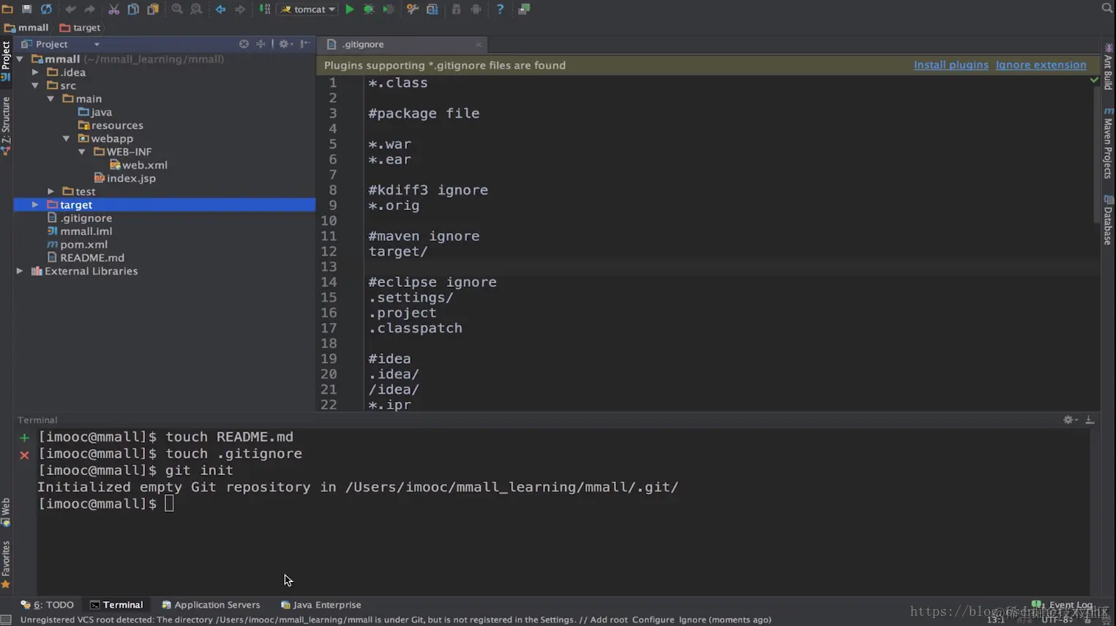The height and width of the screenshot is (626, 1116).
Task: Open the Event Log button
Action: coord(1062,605)
